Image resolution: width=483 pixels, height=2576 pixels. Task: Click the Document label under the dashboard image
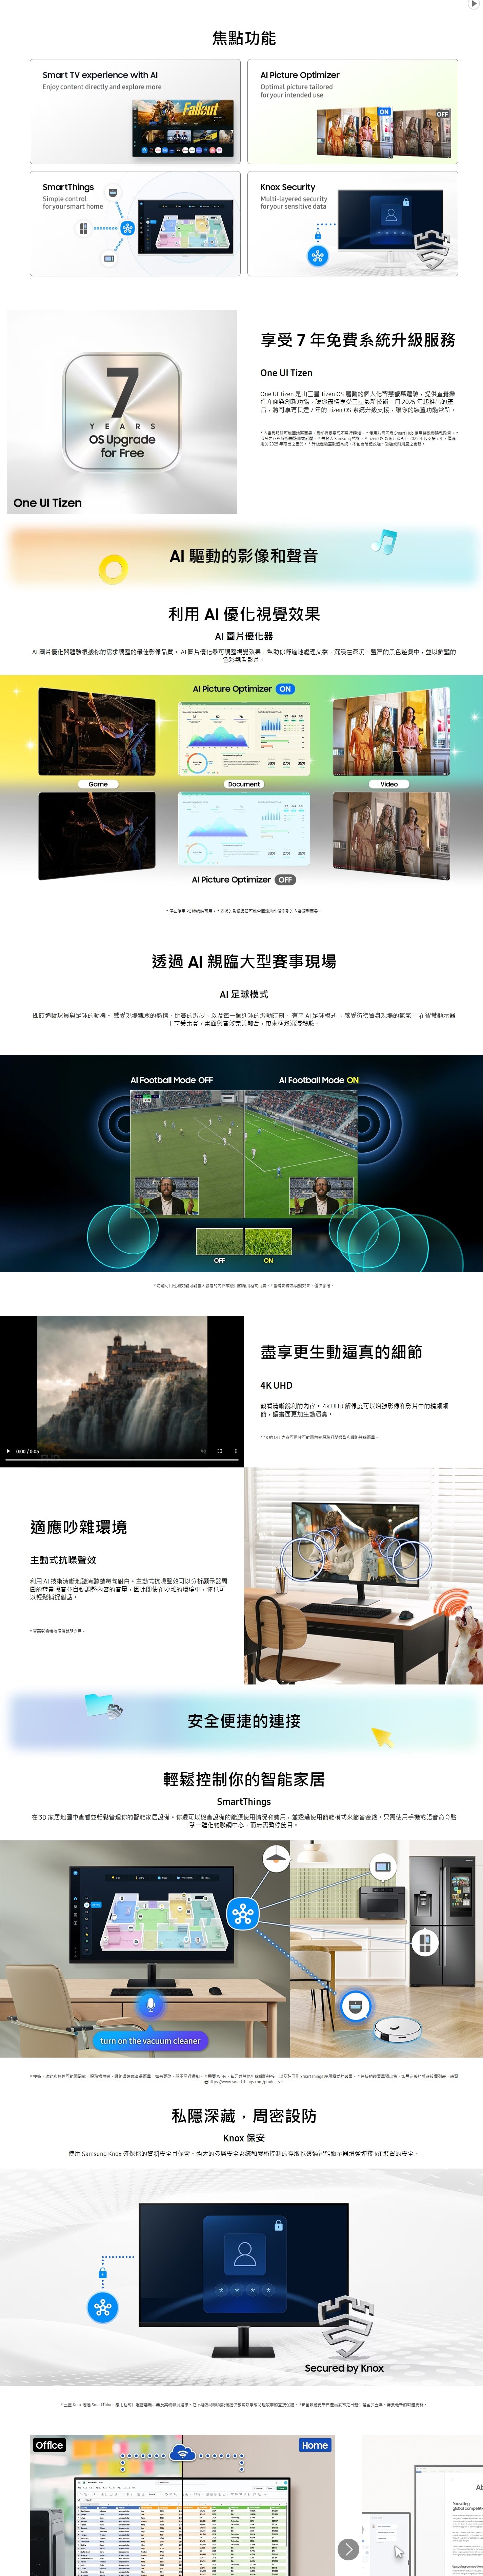243,784
